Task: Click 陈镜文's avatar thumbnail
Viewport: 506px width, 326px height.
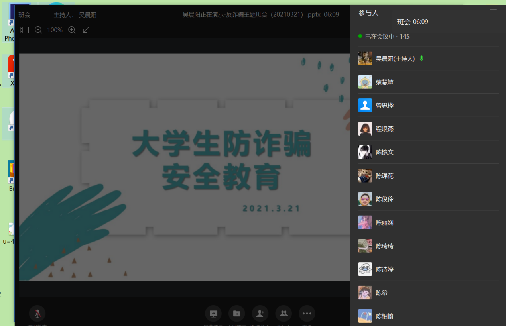Action: [x=365, y=152]
